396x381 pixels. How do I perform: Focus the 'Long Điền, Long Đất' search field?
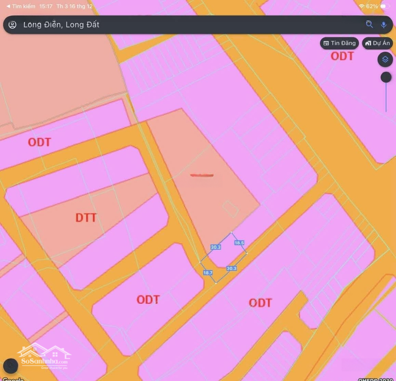point(183,25)
